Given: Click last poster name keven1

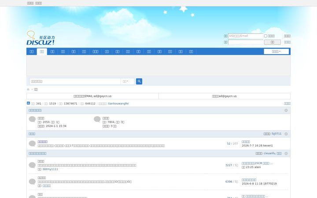Looking at the screenshot, I should click(x=268, y=146).
